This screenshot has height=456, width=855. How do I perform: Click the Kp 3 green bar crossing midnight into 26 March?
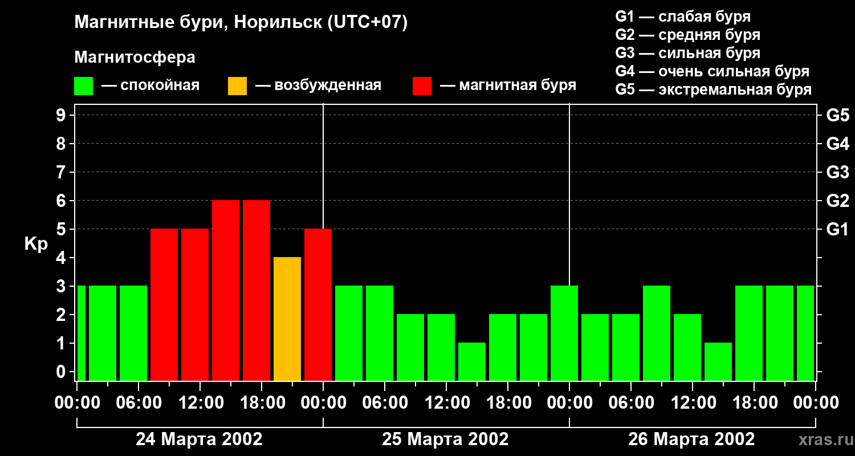[564, 333]
